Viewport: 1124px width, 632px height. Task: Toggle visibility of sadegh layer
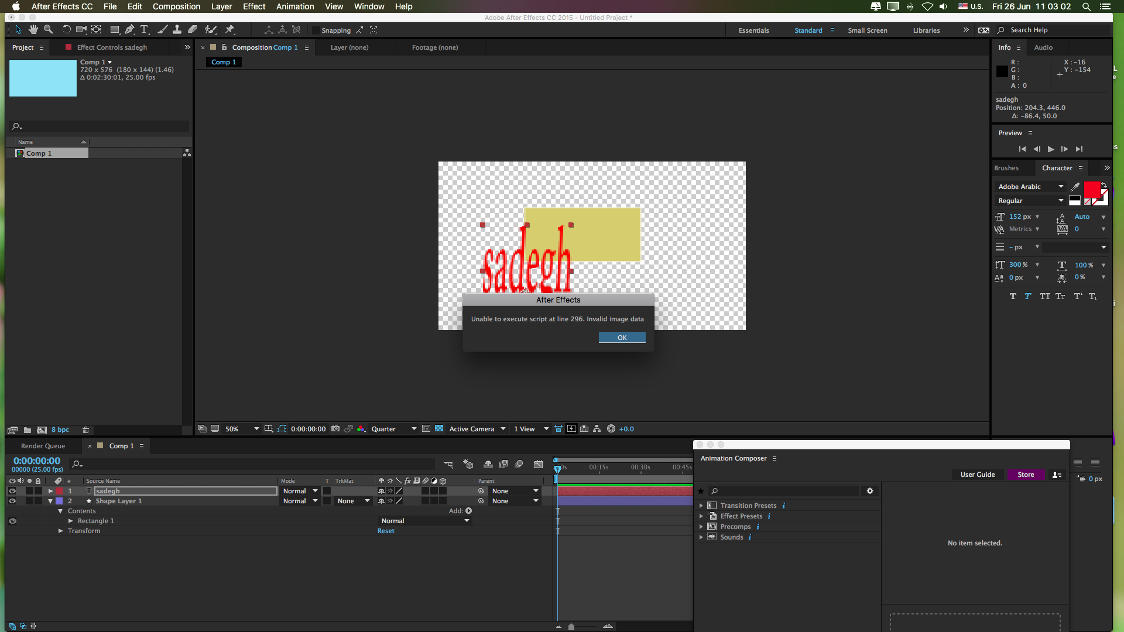tap(12, 491)
